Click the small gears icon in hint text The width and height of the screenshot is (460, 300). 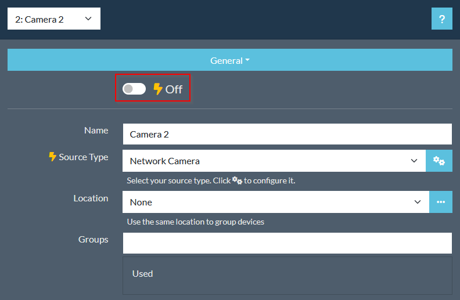[237, 180]
